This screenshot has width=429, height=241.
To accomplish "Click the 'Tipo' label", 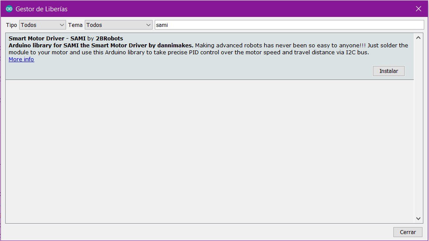I will tap(11, 25).
